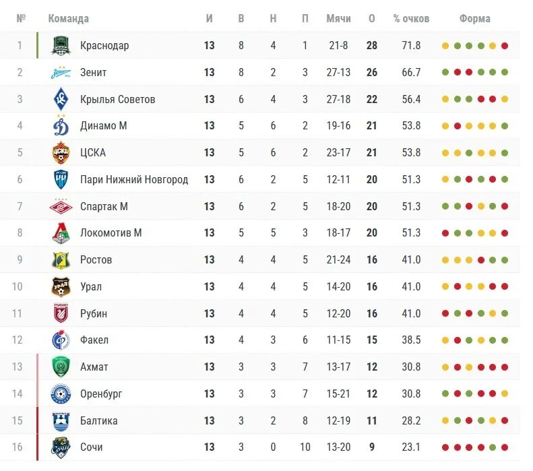The image size is (533, 471).
Task: Open the Zenit team logo
Action: (61, 72)
